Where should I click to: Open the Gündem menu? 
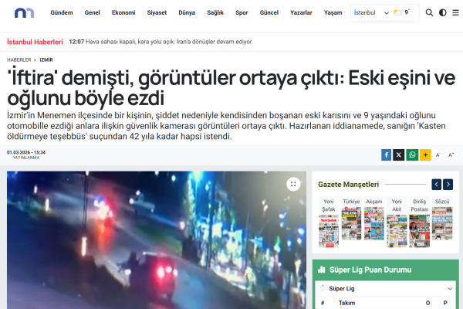pyautogui.click(x=62, y=12)
